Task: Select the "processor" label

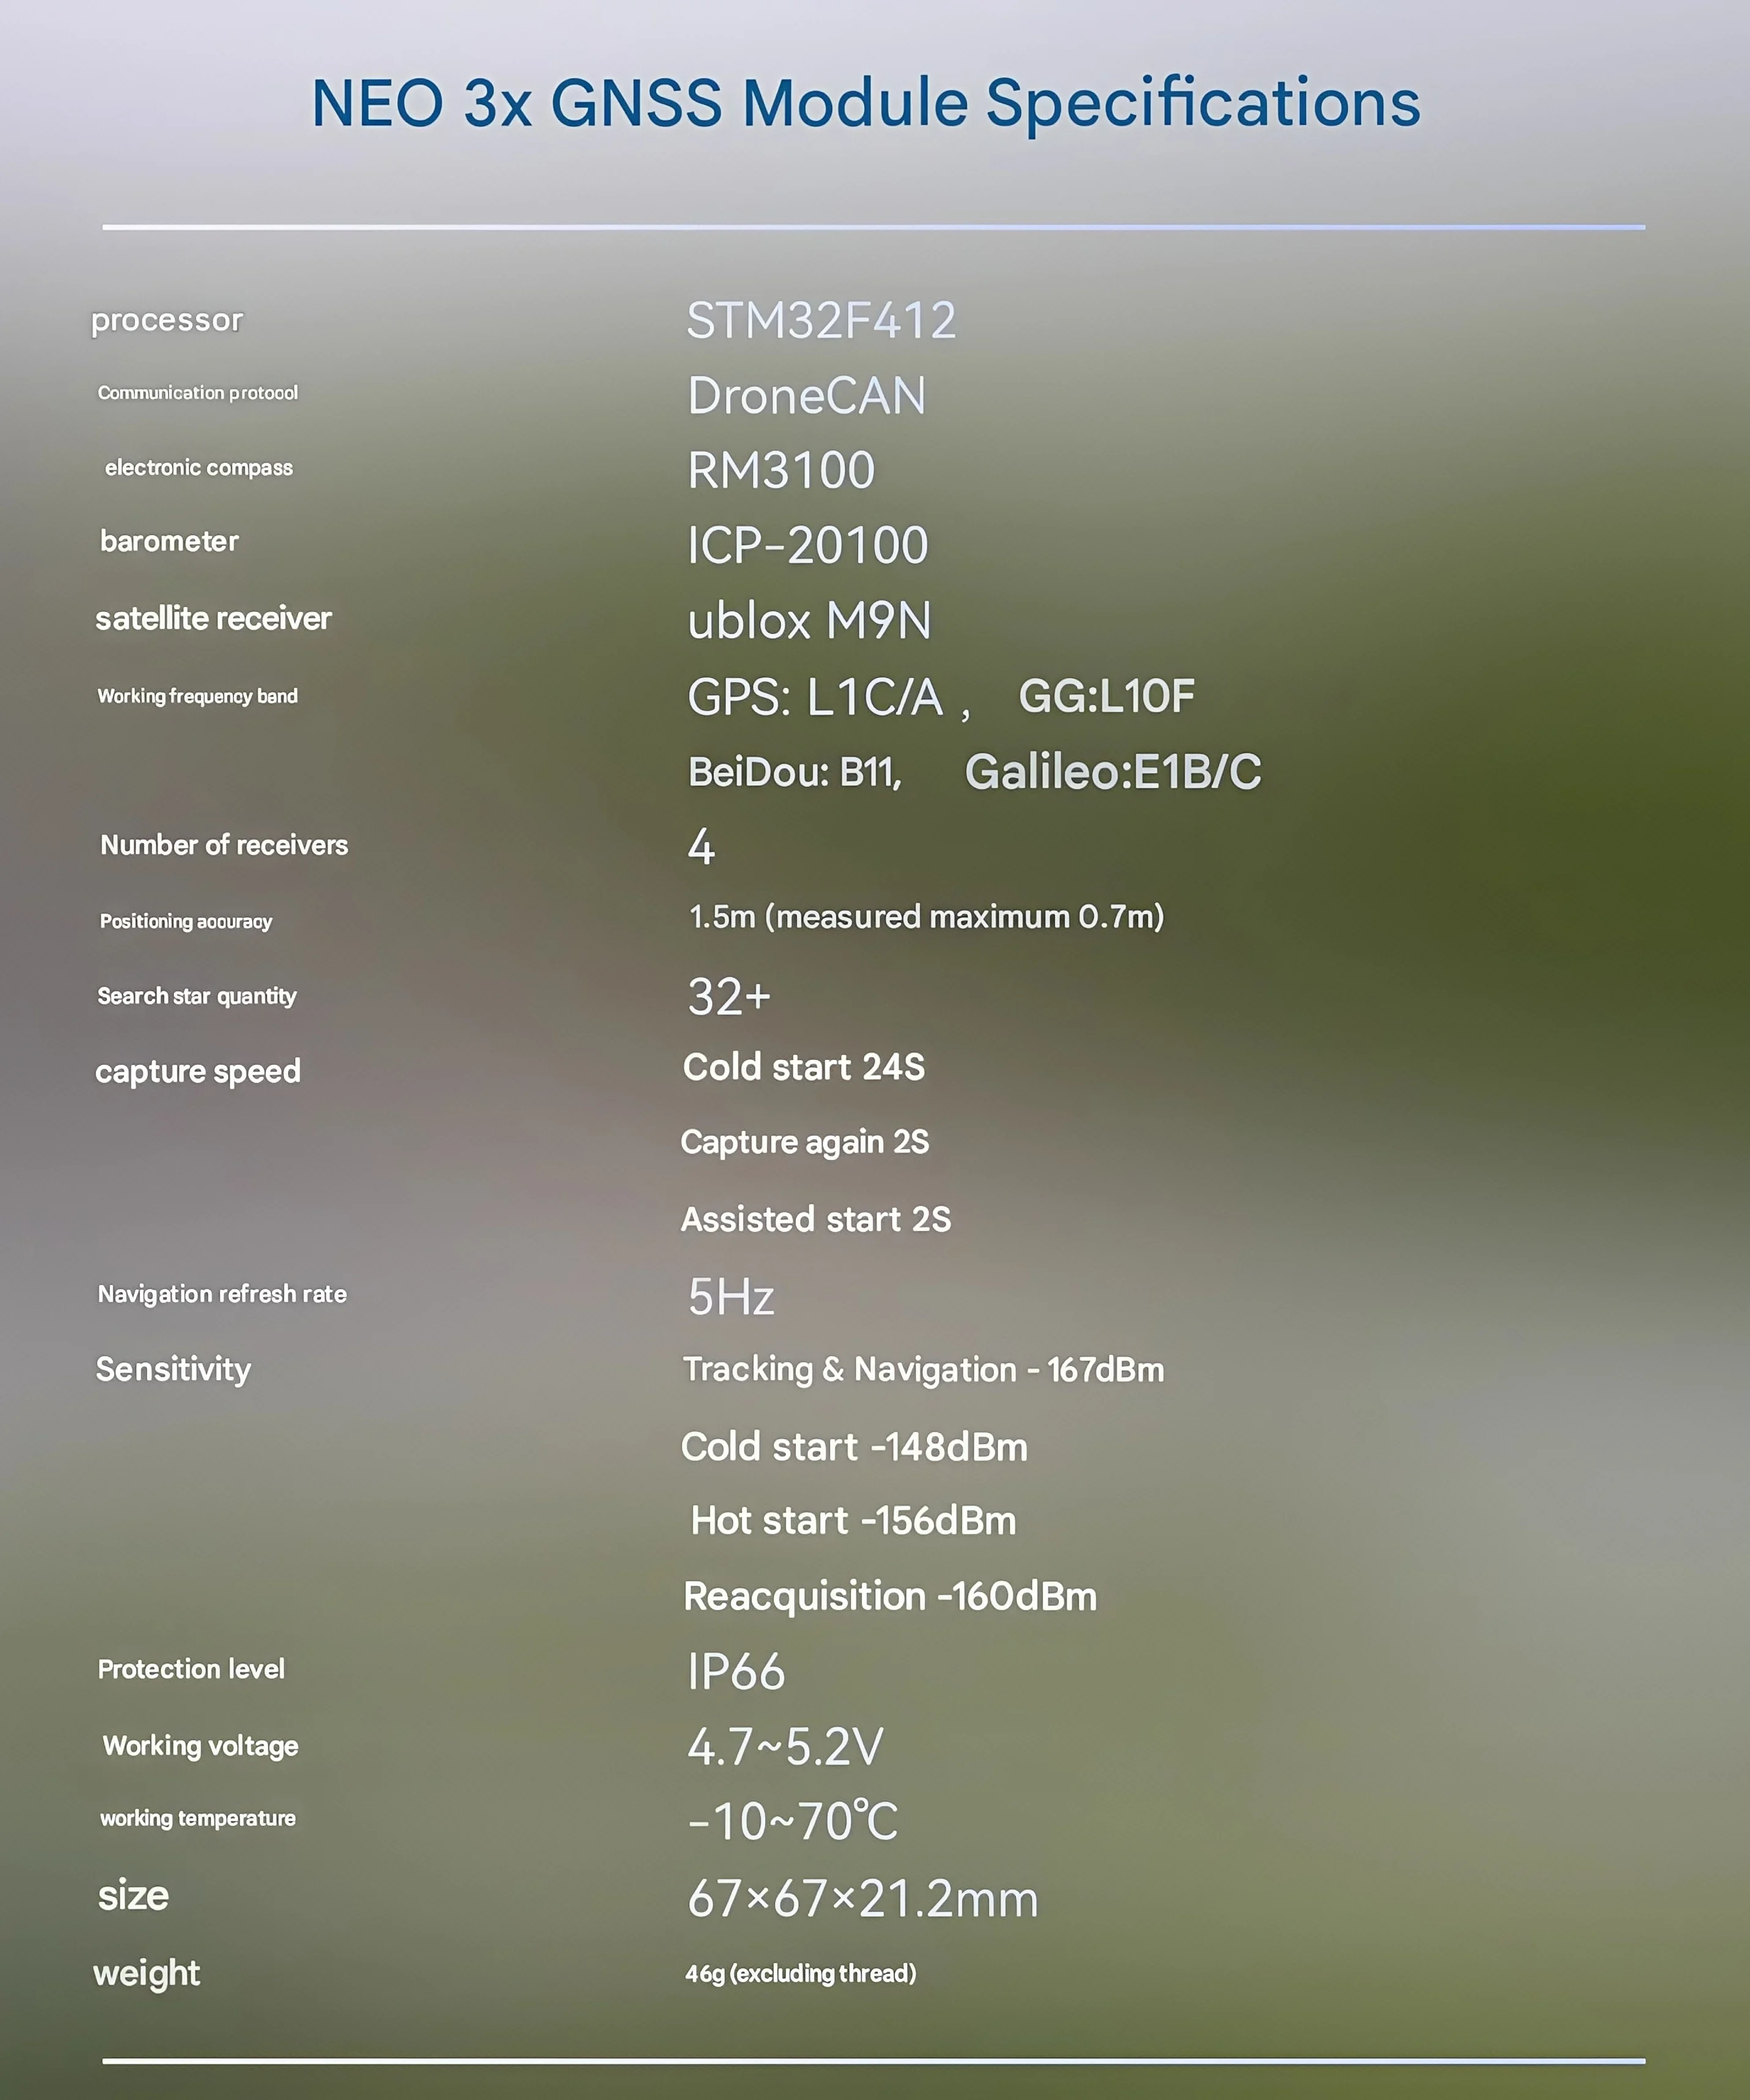Action: [x=167, y=320]
